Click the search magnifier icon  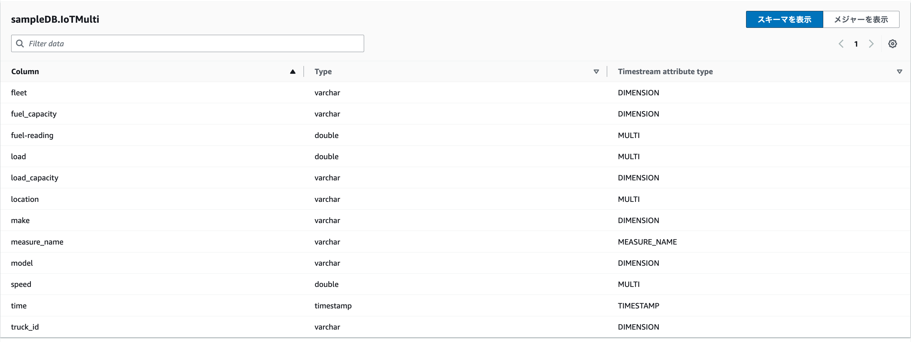tap(20, 44)
